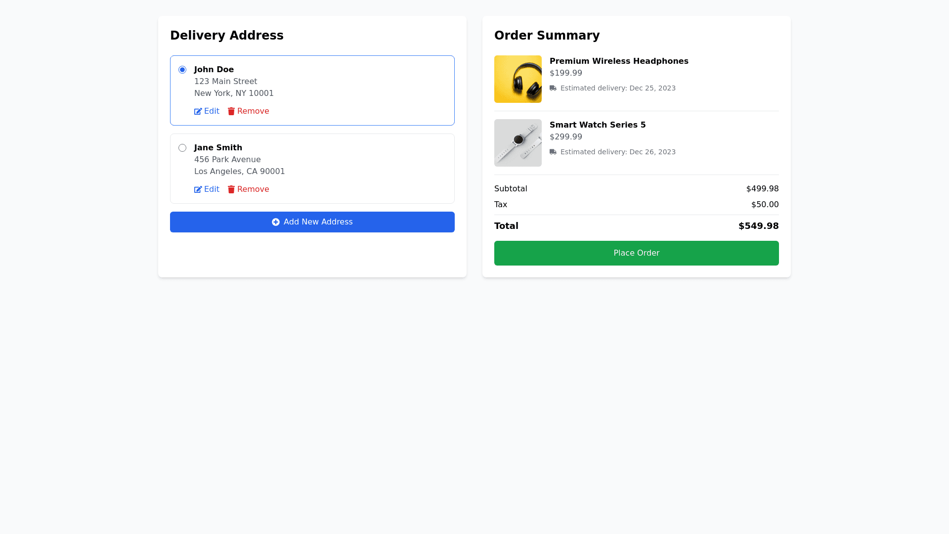Viewport: 949px width, 534px height.
Task: Select Jane Smith address radio button
Action: click(182, 148)
